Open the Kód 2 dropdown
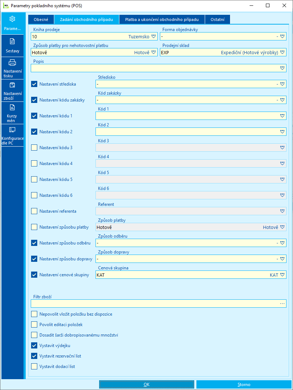This screenshot has height=390, width=293. click(282, 132)
